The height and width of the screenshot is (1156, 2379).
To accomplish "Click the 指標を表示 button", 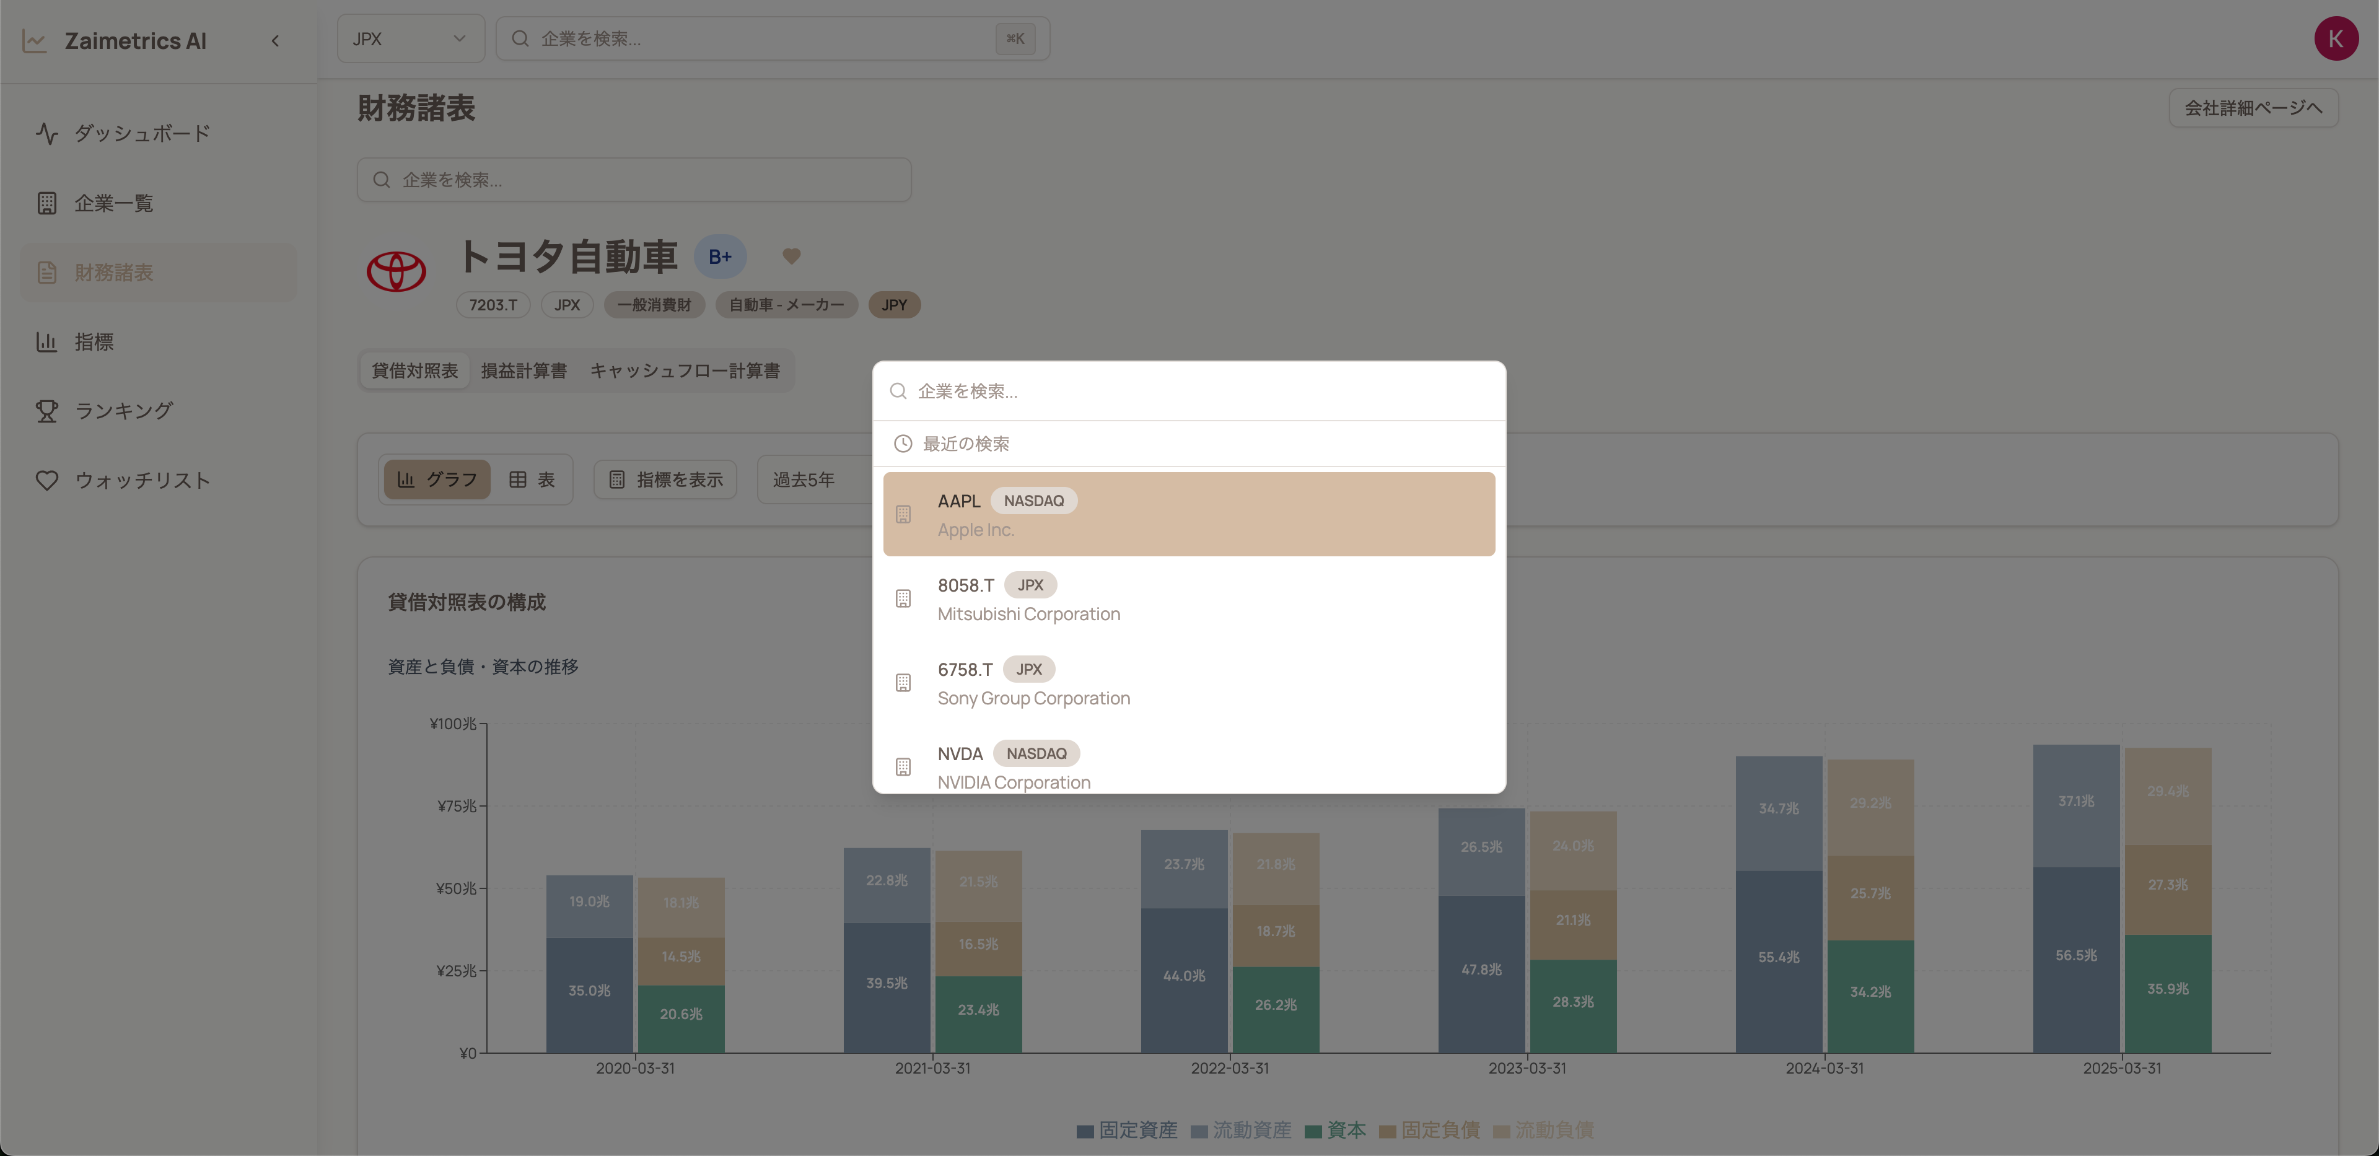I will pyautogui.click(x=665, y=479).
